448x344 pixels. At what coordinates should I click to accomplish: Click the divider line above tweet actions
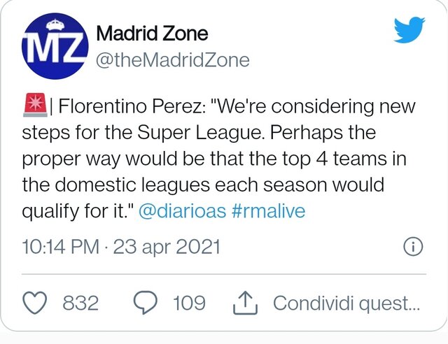tap(224, 274)
